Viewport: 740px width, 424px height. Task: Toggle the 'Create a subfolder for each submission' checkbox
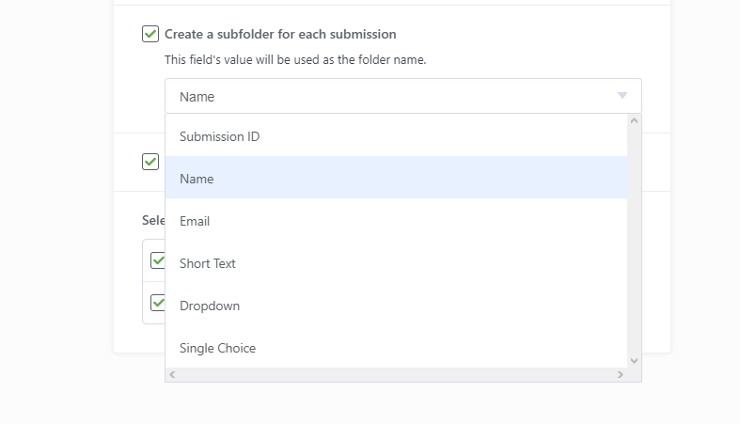tap(150, 34)
